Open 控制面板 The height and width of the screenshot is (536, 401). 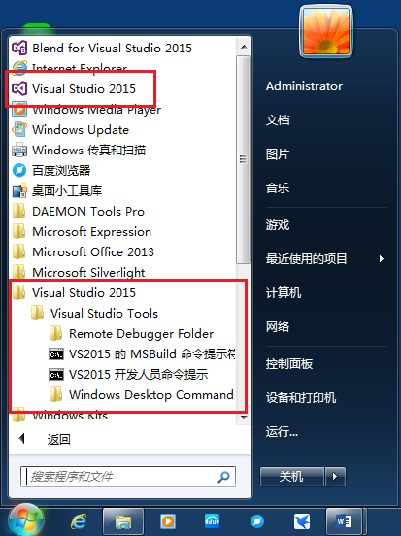289,364
